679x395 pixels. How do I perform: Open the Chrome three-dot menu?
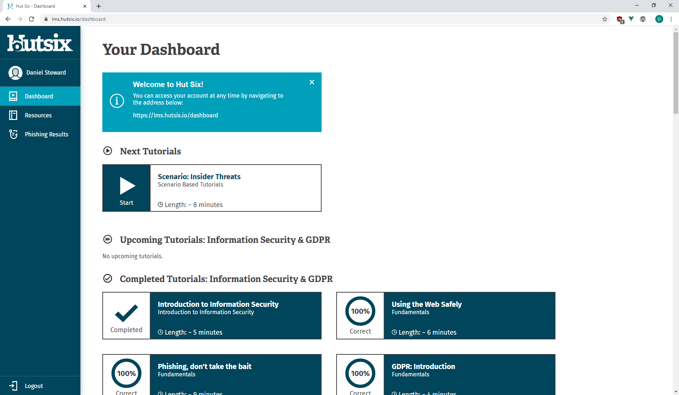tap(671, 19)
